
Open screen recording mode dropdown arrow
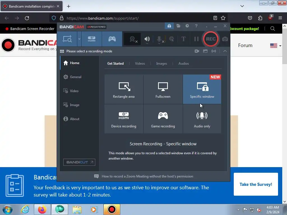click(79, 39)
